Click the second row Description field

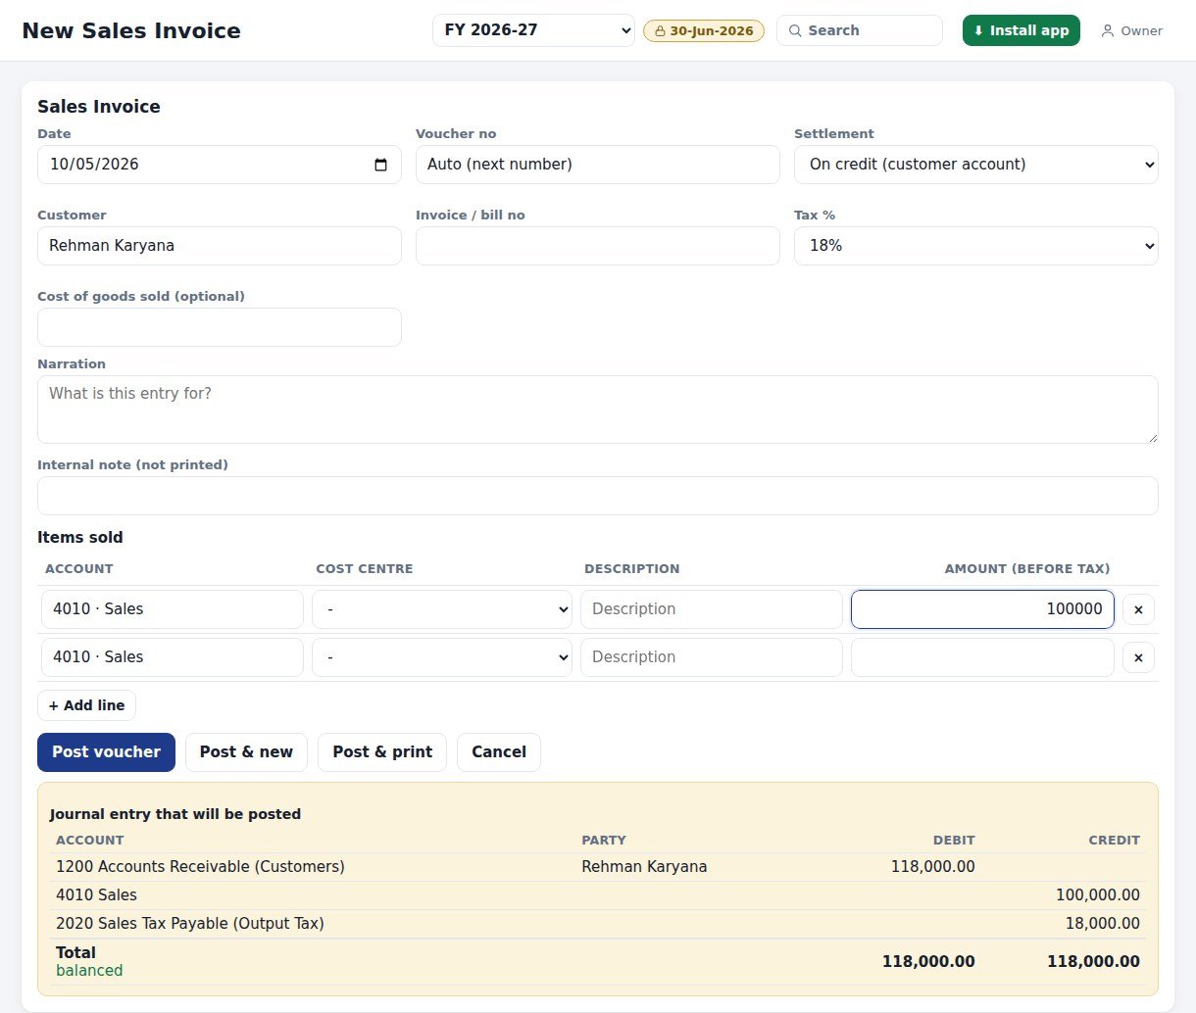712,657
